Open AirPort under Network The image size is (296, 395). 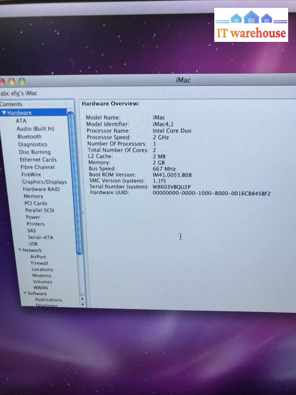coord(38,257)
